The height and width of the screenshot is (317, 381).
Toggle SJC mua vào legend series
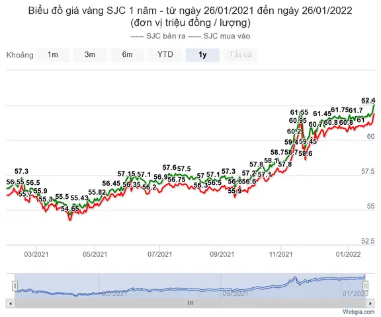219,36
